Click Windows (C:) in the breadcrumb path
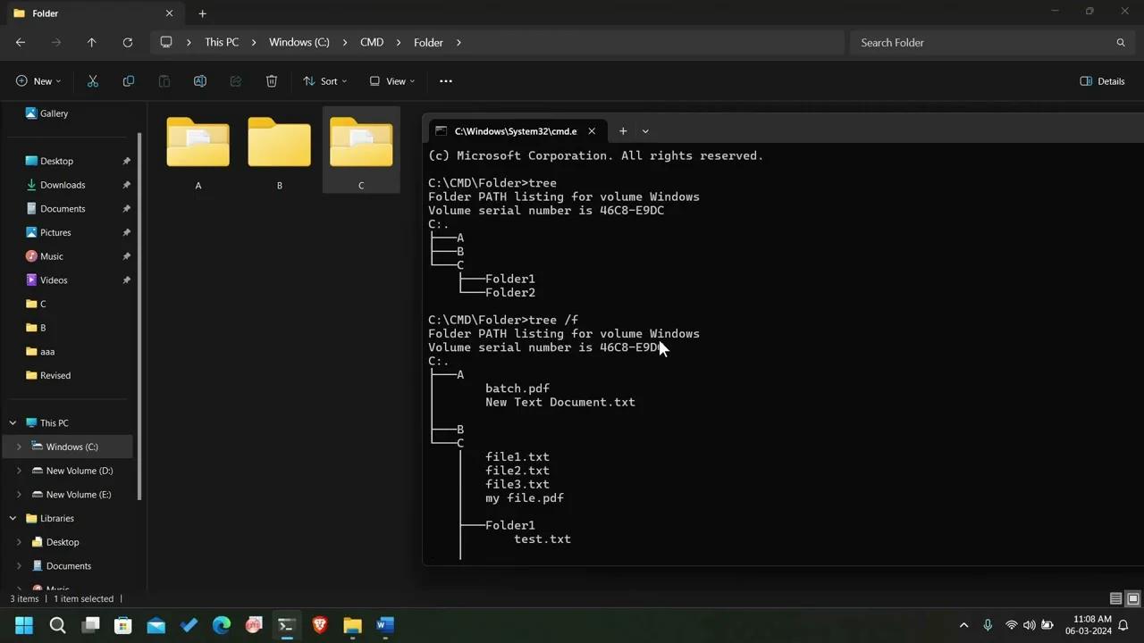The width and height of the screenshot is (1144, 643). click(299, 42)
